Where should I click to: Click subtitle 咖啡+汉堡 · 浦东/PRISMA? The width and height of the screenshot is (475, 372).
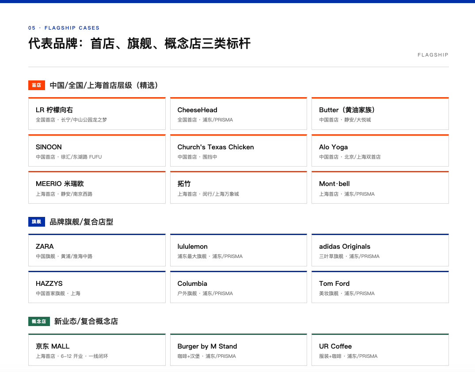[207, 356]
